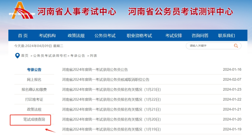The image size is (252, 137).
Task: Open the 公务员考试 navigation item
Action: (105, 36)
